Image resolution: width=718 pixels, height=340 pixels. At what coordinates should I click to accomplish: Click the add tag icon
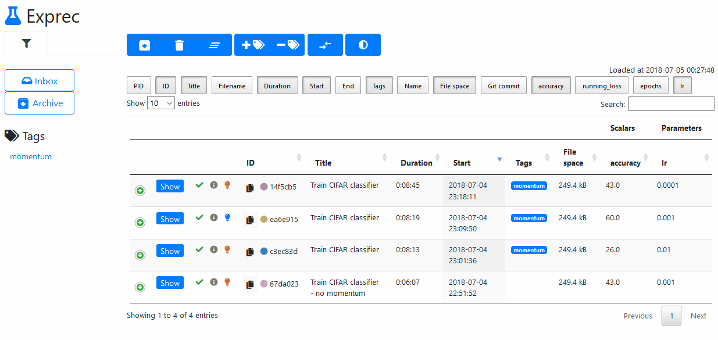(253, 45)
